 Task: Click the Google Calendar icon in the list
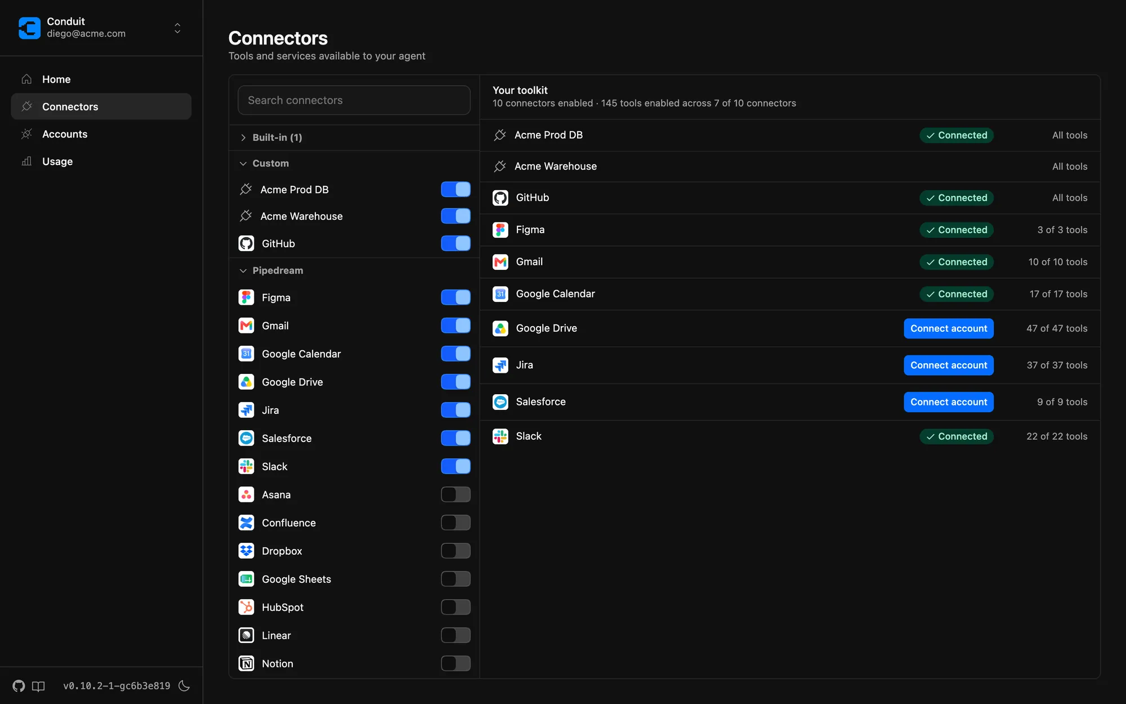pyautogui.click(x=246, y=354)
